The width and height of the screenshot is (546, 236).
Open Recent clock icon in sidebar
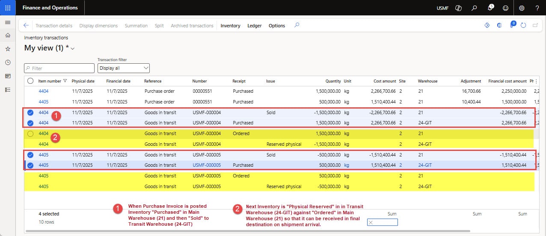click(x=8, y=62)
